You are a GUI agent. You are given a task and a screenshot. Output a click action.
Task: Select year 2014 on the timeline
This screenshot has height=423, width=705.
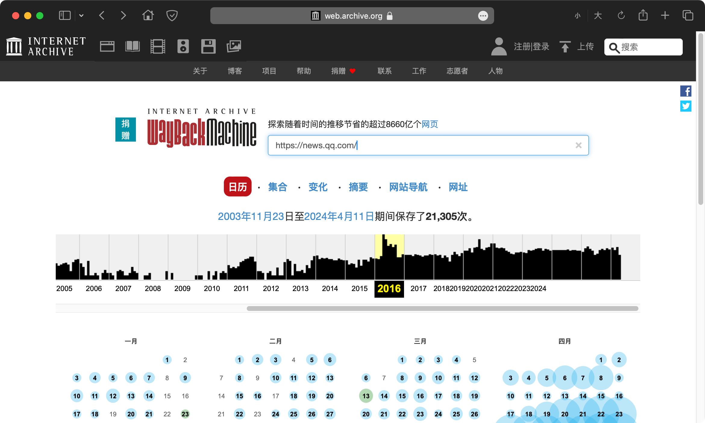330,288
